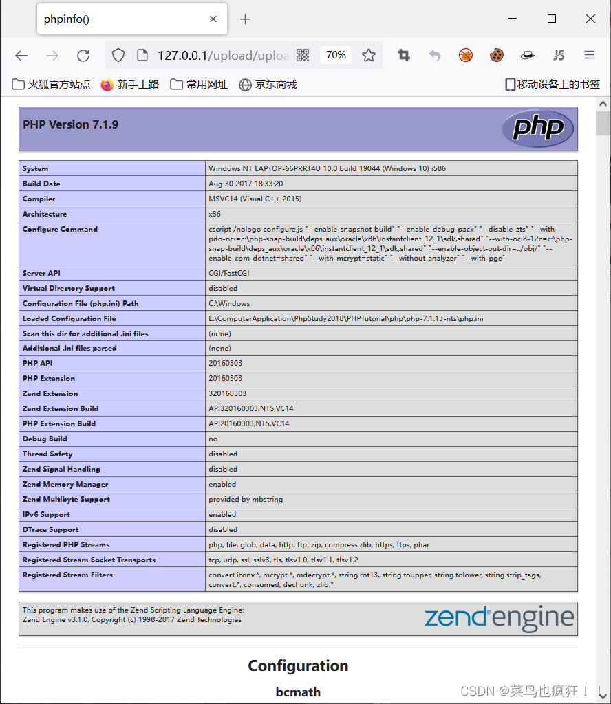View site information via the page icon
The image size is (611, 704).
[x=142, y=55]
